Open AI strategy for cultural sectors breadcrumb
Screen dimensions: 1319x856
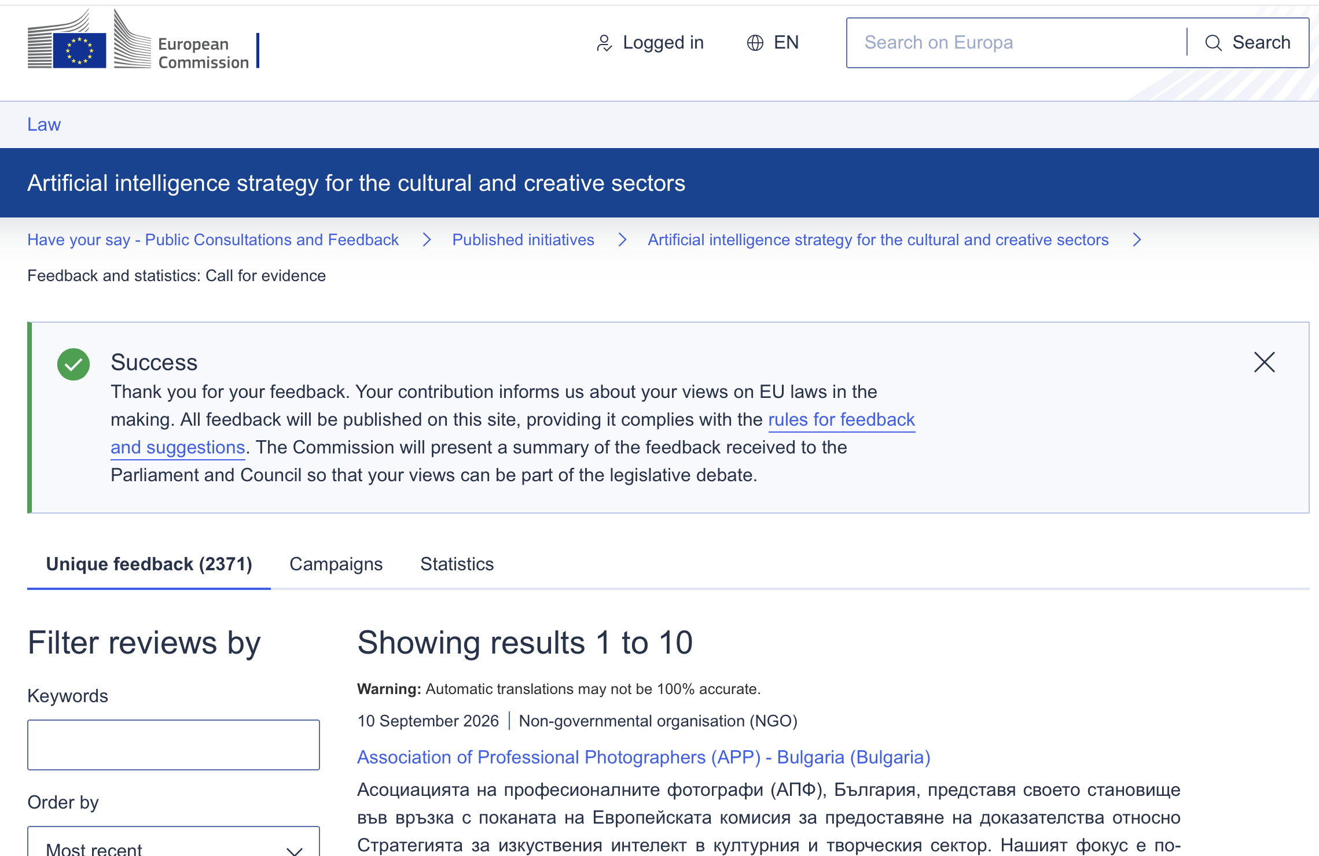tap(878, 239)
